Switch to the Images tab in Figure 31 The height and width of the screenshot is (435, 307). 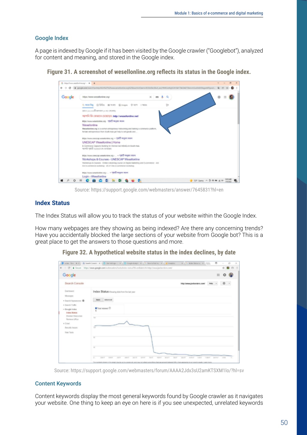pyautogui.click(x=123, y=105)
